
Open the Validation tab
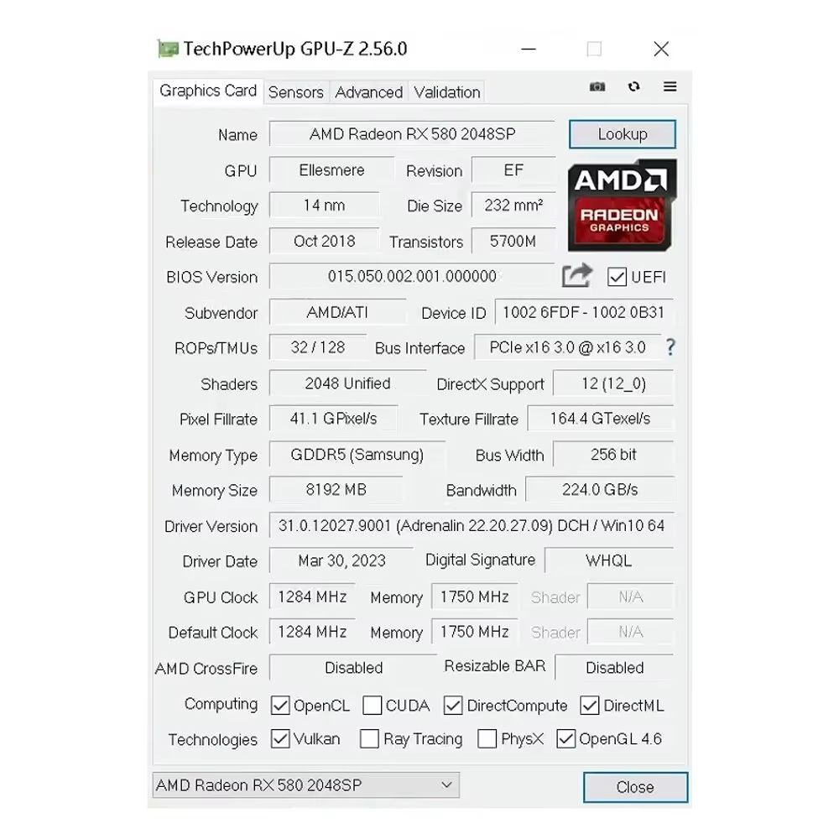(446, 91)
